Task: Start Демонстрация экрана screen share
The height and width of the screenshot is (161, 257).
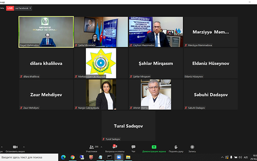Action: pos(154,148)
